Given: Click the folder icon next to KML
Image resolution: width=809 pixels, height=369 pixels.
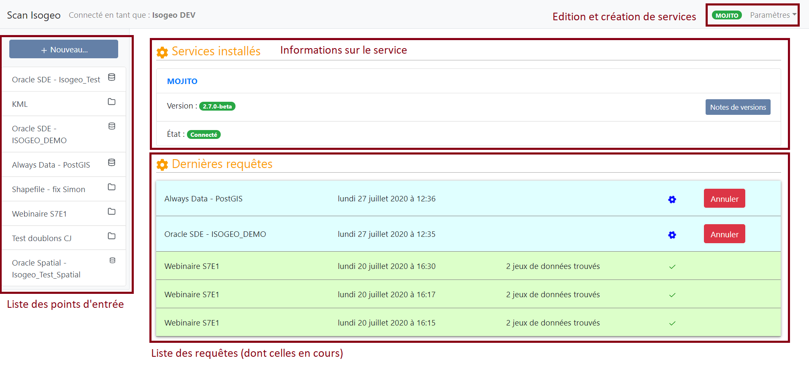Looking at the screenshot, I should coord(111,102).
